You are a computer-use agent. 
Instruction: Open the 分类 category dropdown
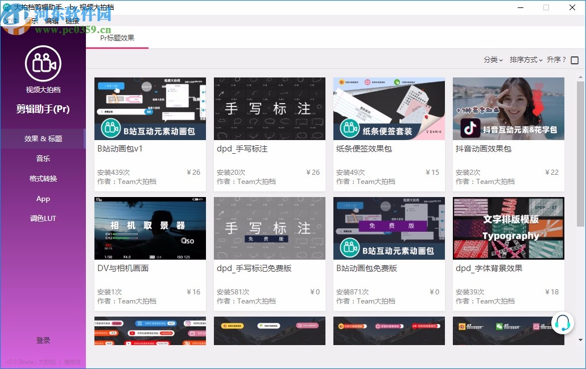click(493, 59)
